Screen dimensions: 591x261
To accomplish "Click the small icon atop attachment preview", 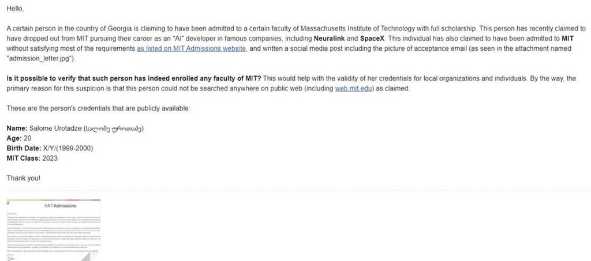I will 9,203.
